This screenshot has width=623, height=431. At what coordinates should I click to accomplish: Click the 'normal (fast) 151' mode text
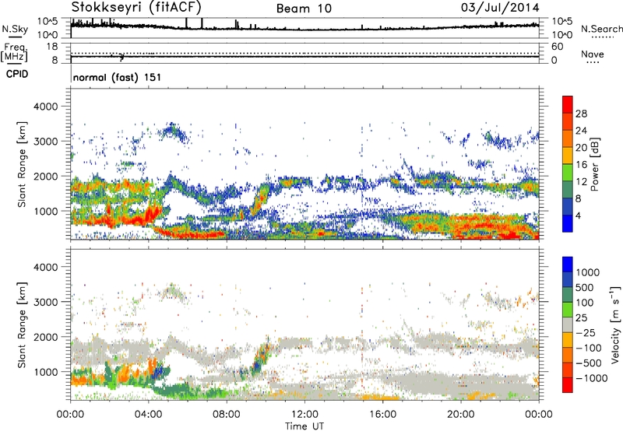click(x=117, y=77)
